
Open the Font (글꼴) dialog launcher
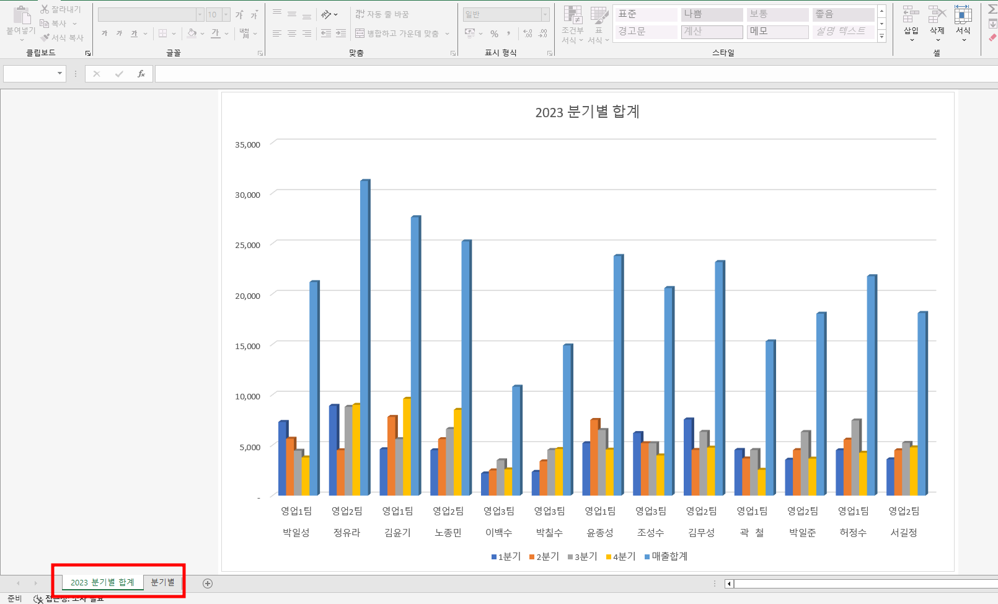260,53
